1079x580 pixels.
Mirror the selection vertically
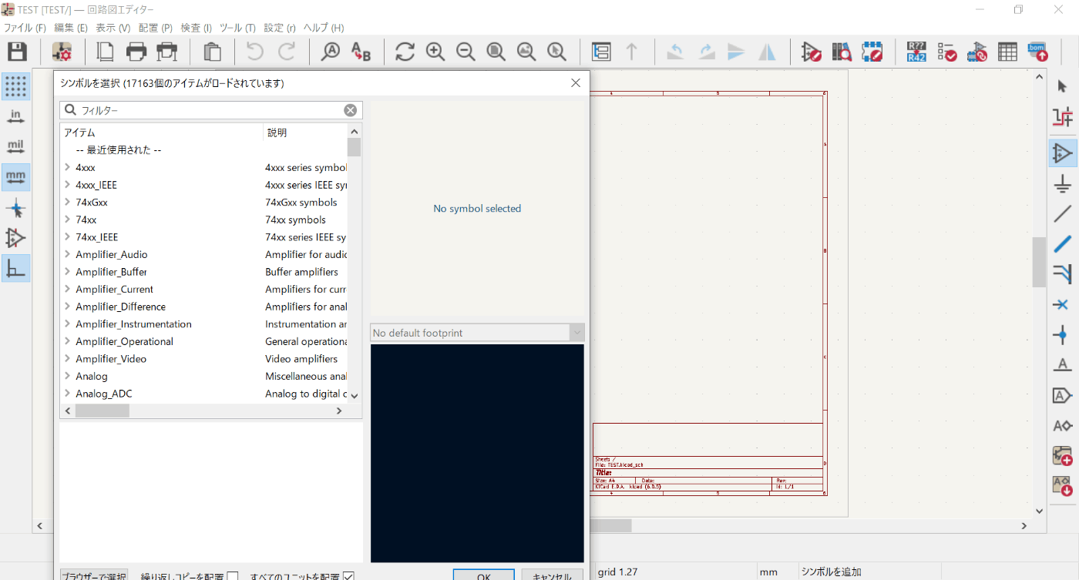[x=737, y=52]
